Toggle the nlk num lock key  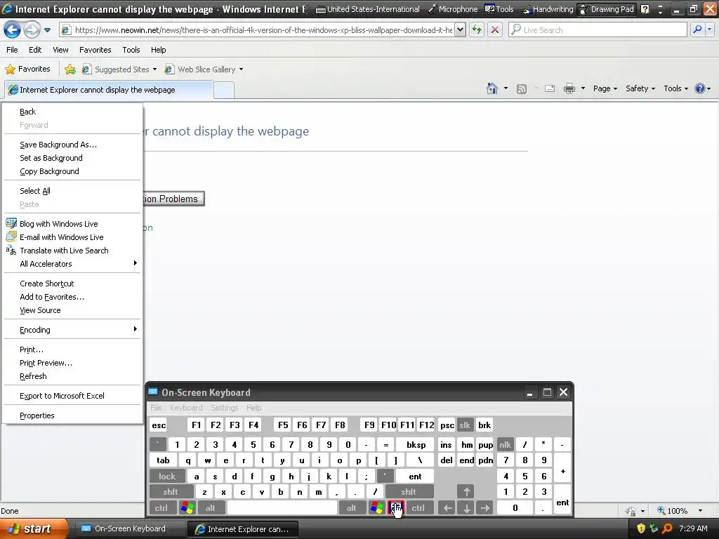pyautogui.click(x=506, y=445)
